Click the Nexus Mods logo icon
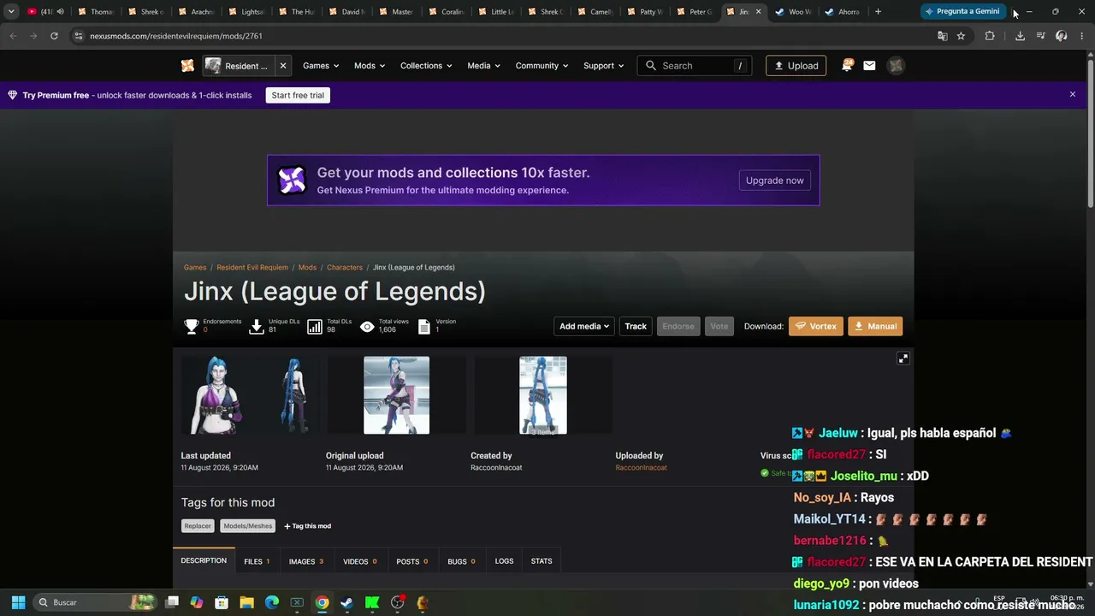This screenshot has width=1095, height=616. pos(187,66)
